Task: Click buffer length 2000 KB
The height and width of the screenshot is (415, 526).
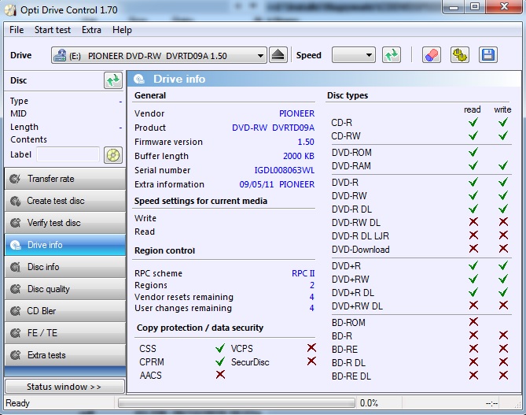Action: [x=299, y=156]
